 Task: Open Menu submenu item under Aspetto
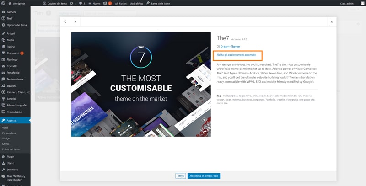pyautogui.click(x=5, y=144)
